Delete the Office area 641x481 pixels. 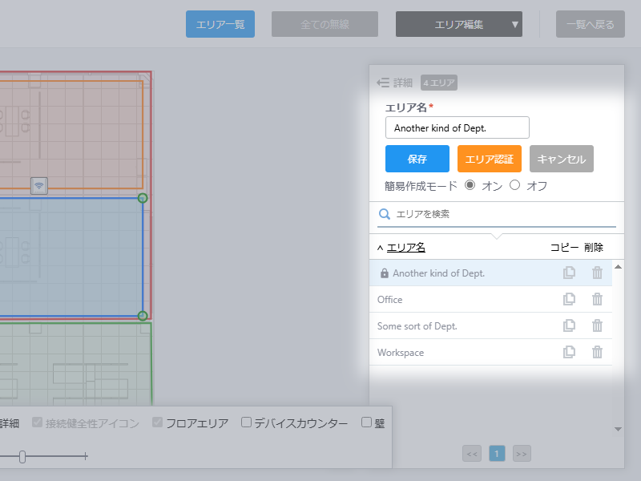[x=597, y=299]
